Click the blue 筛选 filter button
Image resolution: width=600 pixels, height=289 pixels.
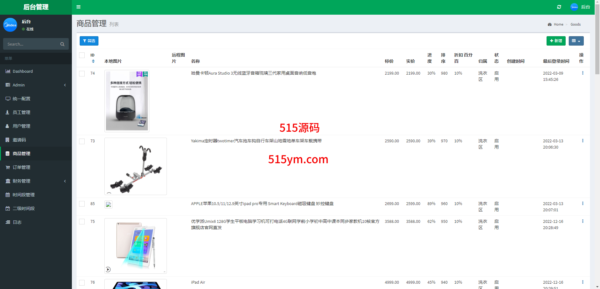tap(89, 41)
